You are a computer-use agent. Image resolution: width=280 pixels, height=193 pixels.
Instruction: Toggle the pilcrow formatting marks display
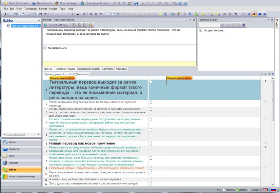coord(236,14)
